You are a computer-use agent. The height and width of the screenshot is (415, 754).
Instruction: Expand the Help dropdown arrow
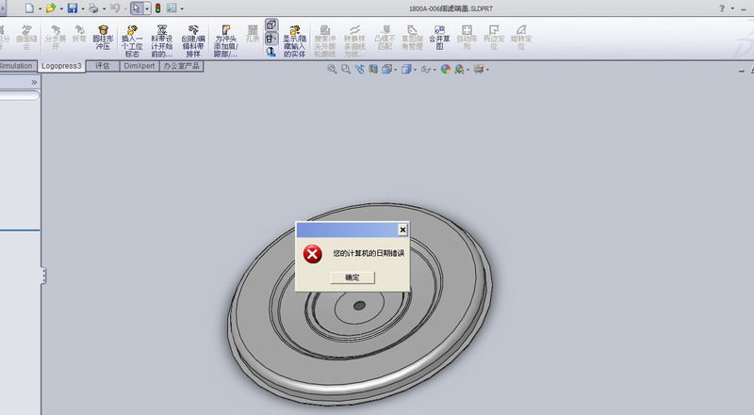click(732, 8)
